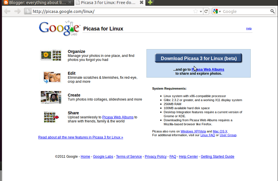
Task: Open the footer FAQ link
Action: [x=173, y=157]
